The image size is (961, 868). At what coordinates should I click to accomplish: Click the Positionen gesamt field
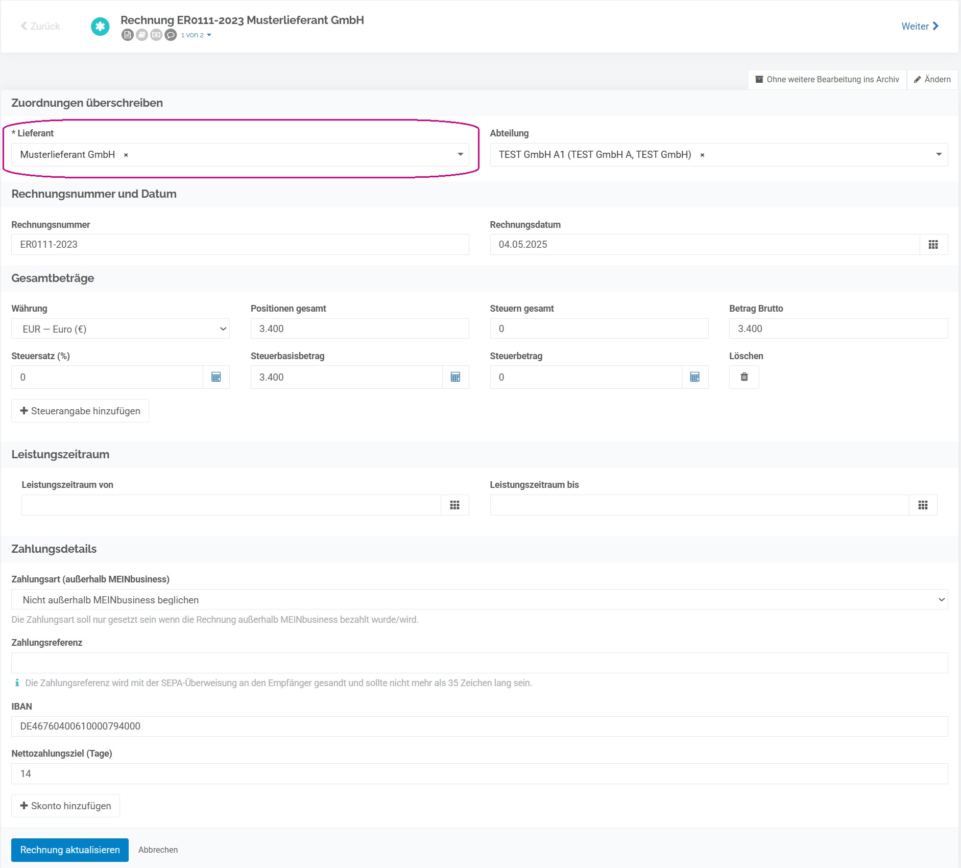tap(360, 329)
